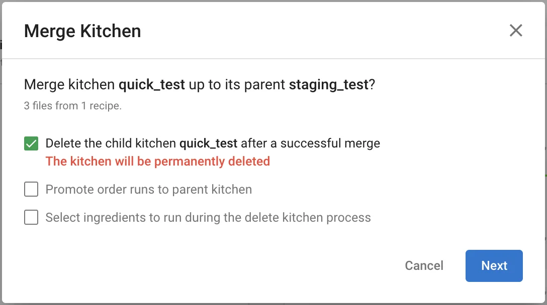This screenshot has height=305, width=547.
Task: Click the green checkmark icon
Action: tap(31, 144)
